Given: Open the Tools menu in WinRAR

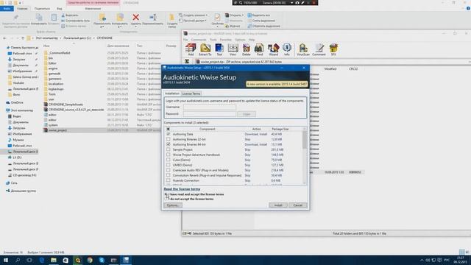Looking at the screenshot, I should click(213, 40).
